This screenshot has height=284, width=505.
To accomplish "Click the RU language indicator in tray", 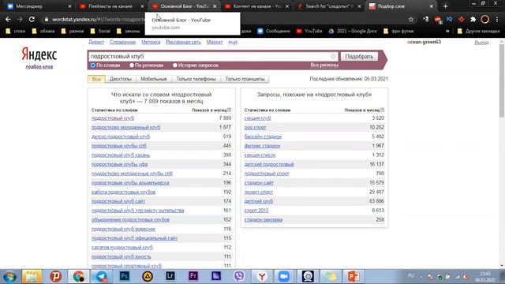I will pyautogui.click(x=411, y=275).
